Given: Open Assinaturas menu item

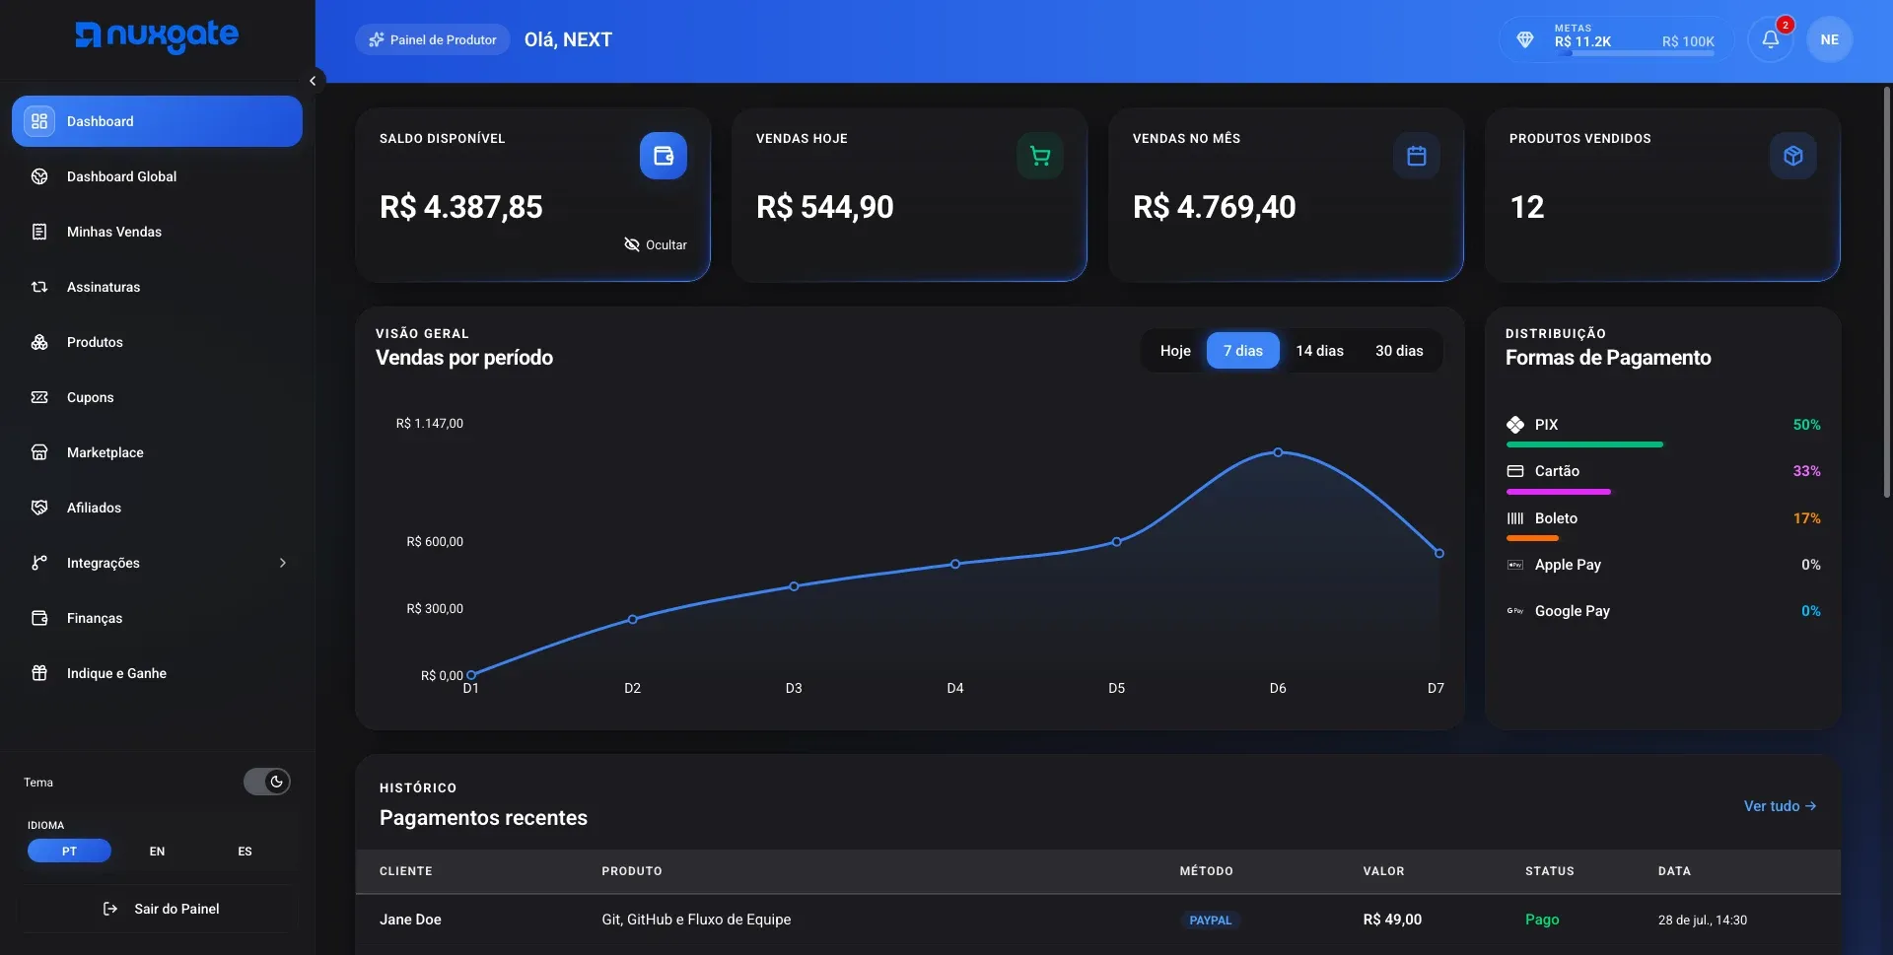Looking at the screenshot, I should click(157, 287).
